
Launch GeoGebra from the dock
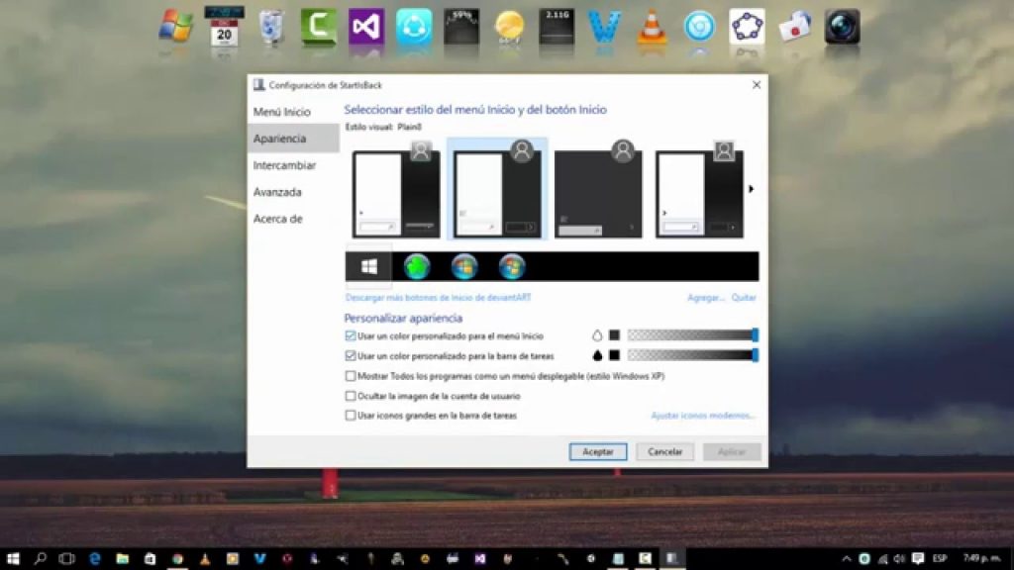(747, 27)
